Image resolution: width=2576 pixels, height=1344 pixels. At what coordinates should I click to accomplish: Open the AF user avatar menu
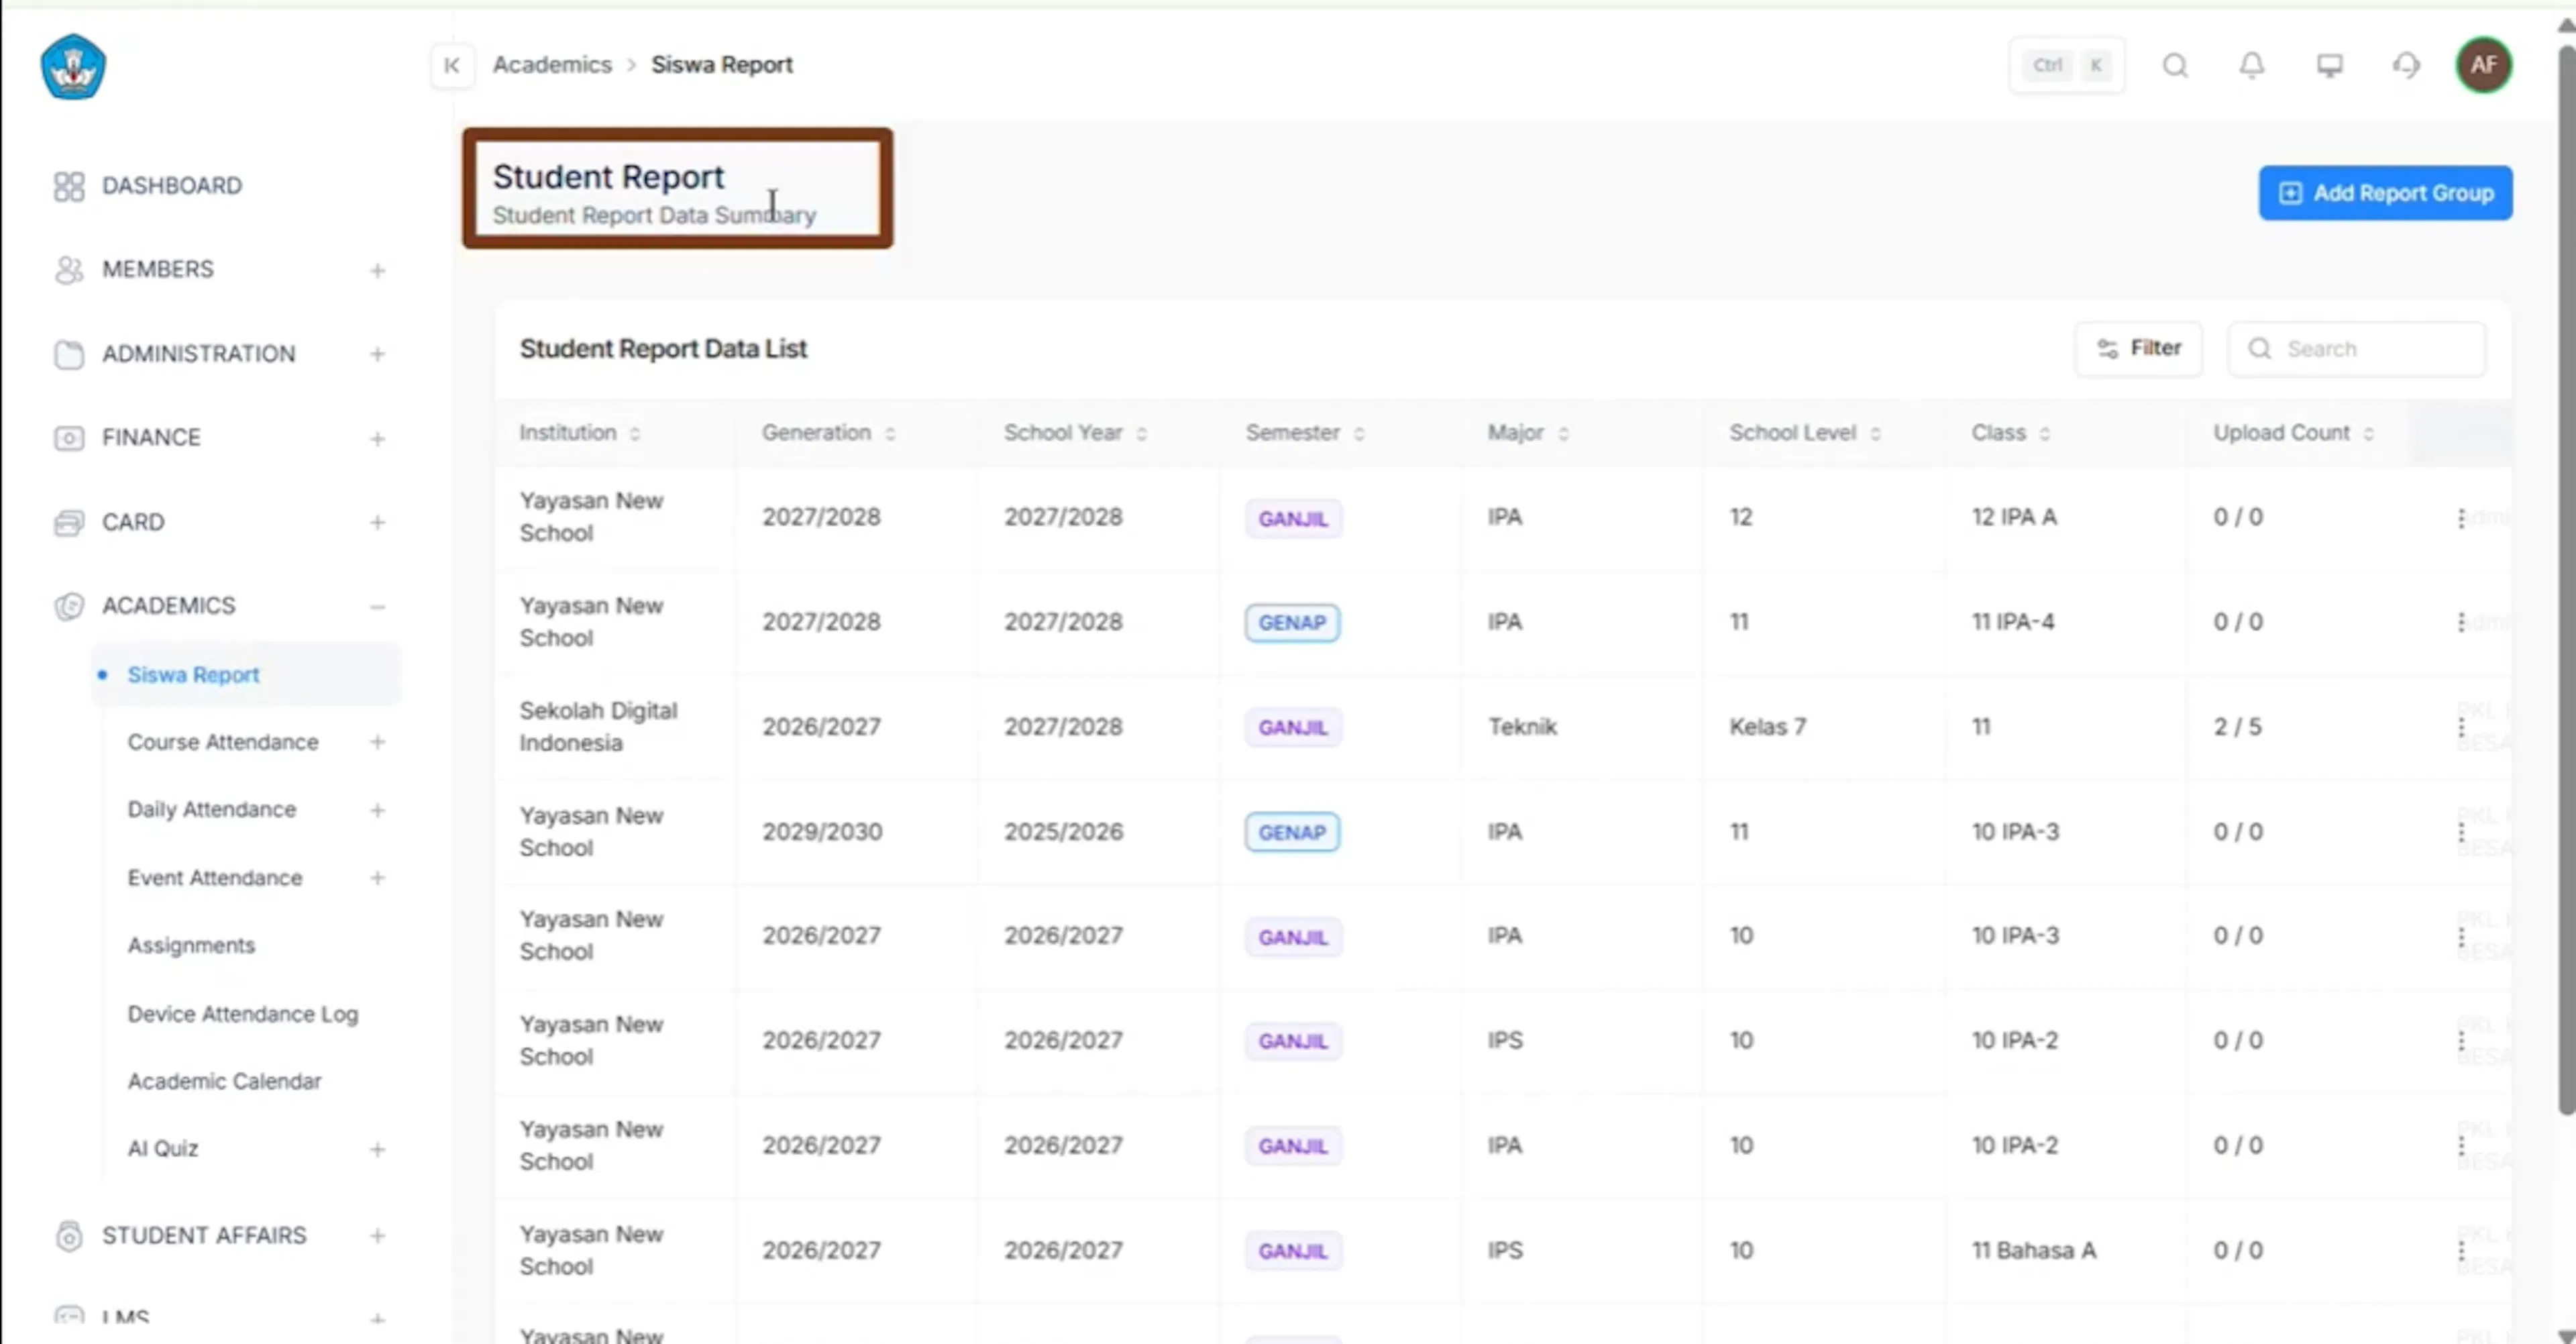click(x=2484, y=66)
